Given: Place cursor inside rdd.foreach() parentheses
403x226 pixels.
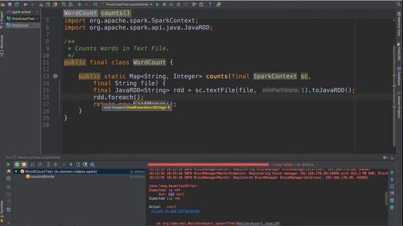Looking at the screenshot, I should coord(138,97).
